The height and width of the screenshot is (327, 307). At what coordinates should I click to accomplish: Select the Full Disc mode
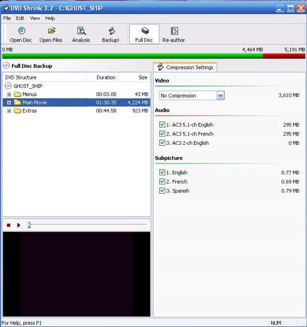click(144, 34)
